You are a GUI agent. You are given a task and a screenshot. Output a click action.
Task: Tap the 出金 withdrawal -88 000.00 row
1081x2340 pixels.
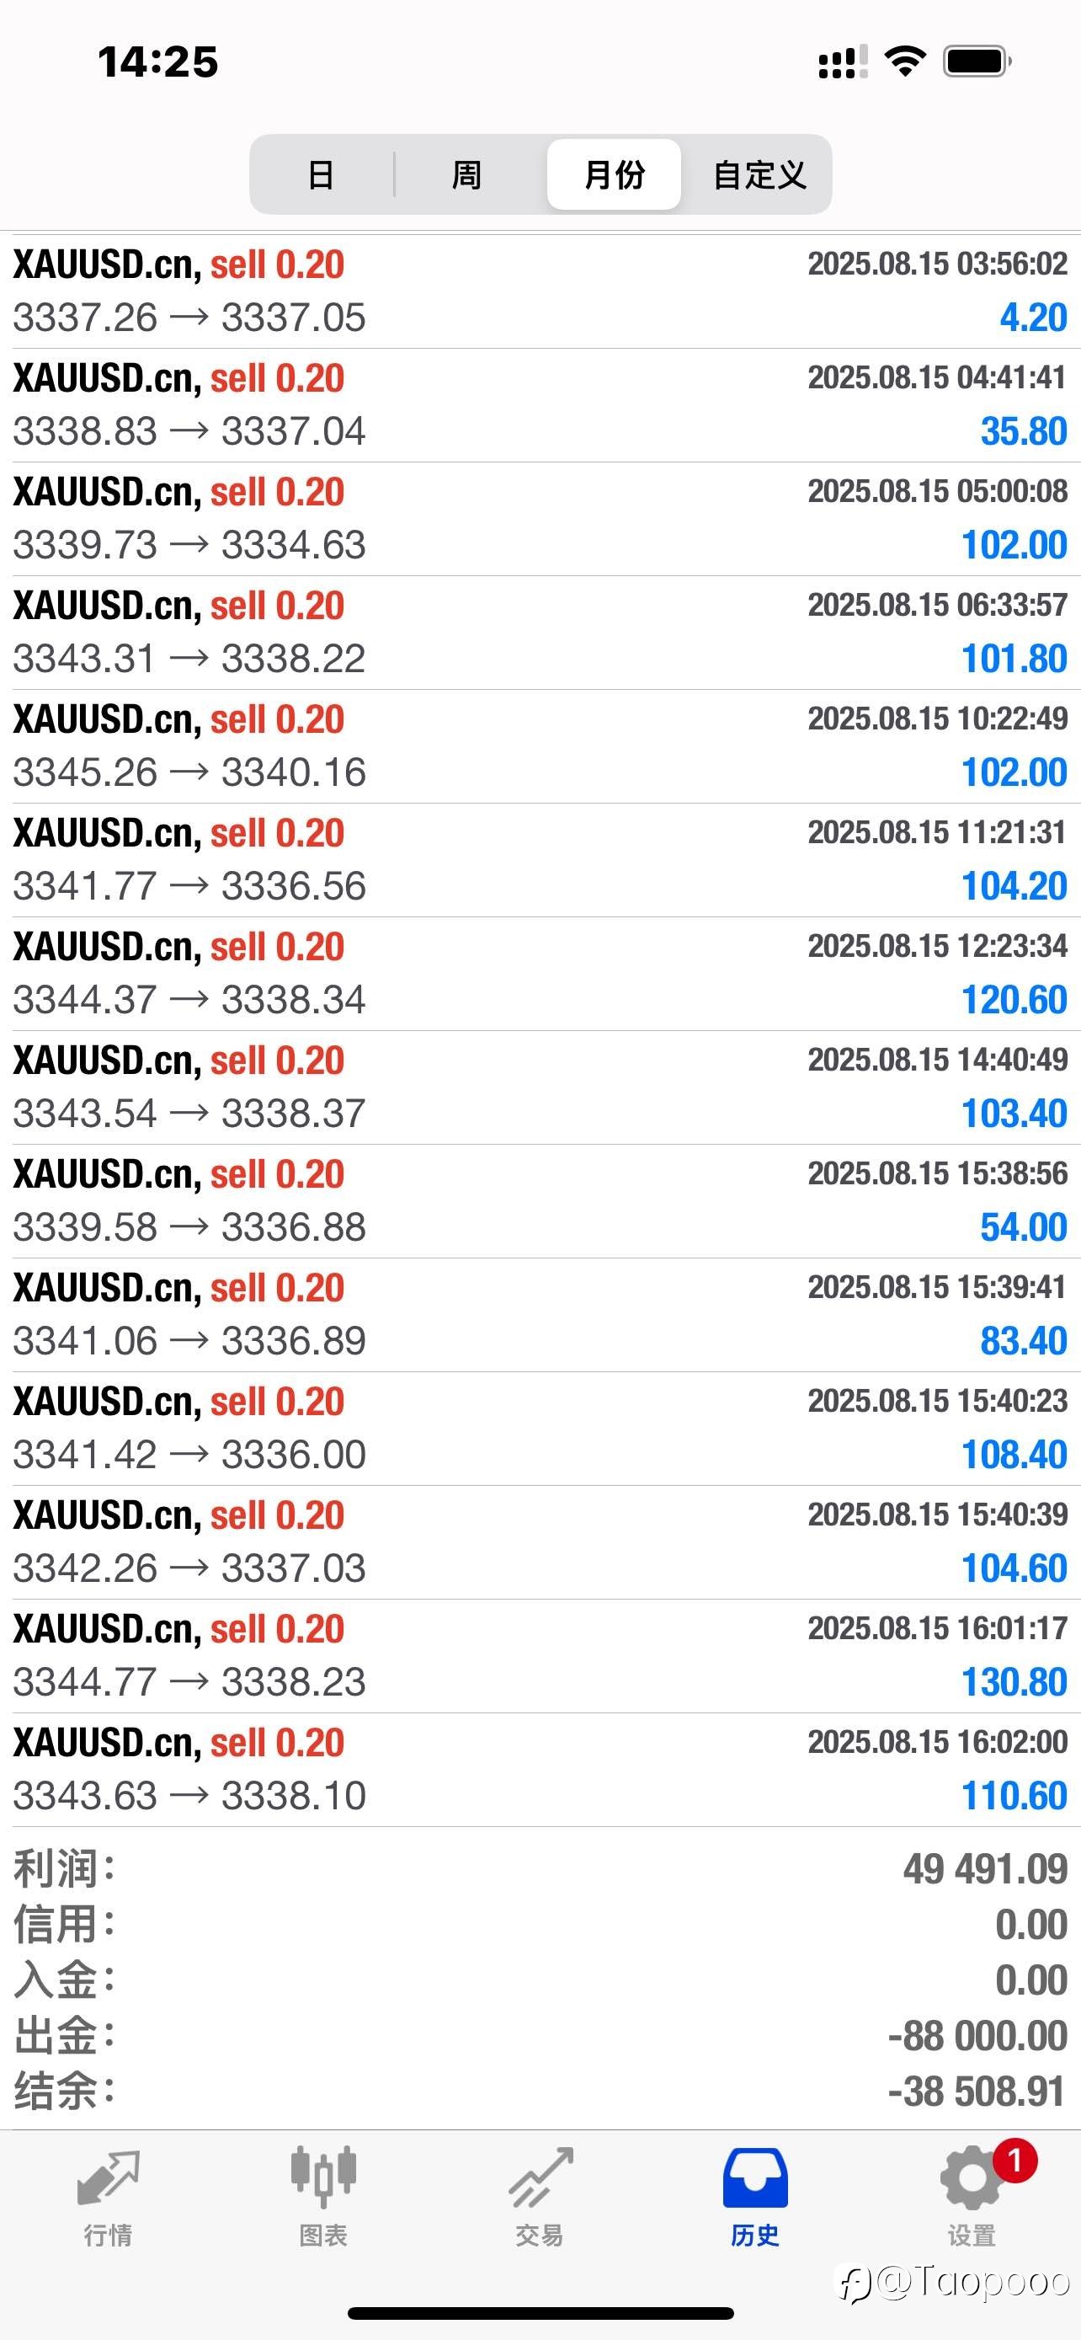click(540, 2036)
